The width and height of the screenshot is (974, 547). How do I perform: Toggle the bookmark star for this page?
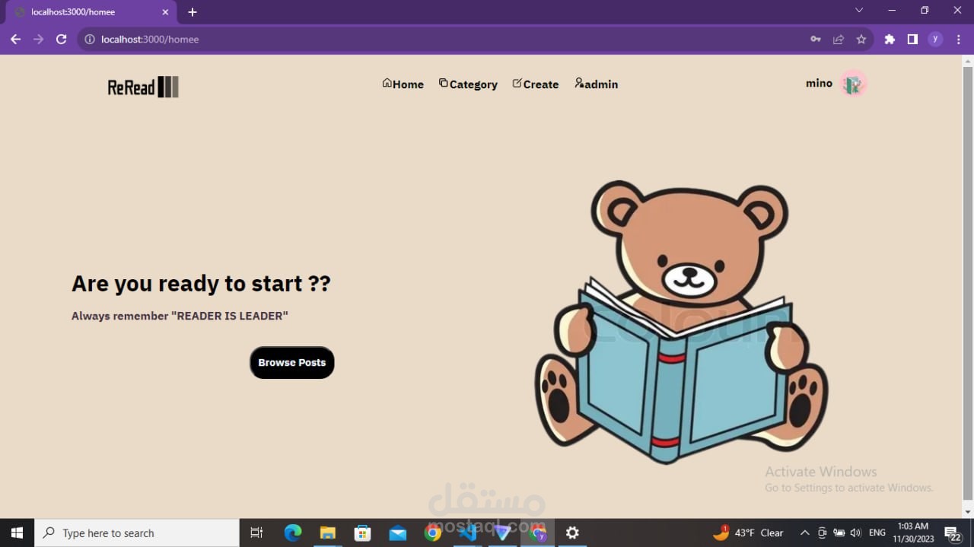coord(861,39)
